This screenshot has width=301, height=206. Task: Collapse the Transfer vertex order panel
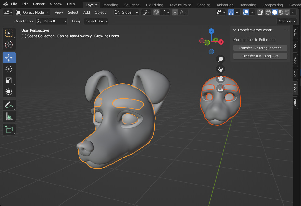[x=234, y=30]
